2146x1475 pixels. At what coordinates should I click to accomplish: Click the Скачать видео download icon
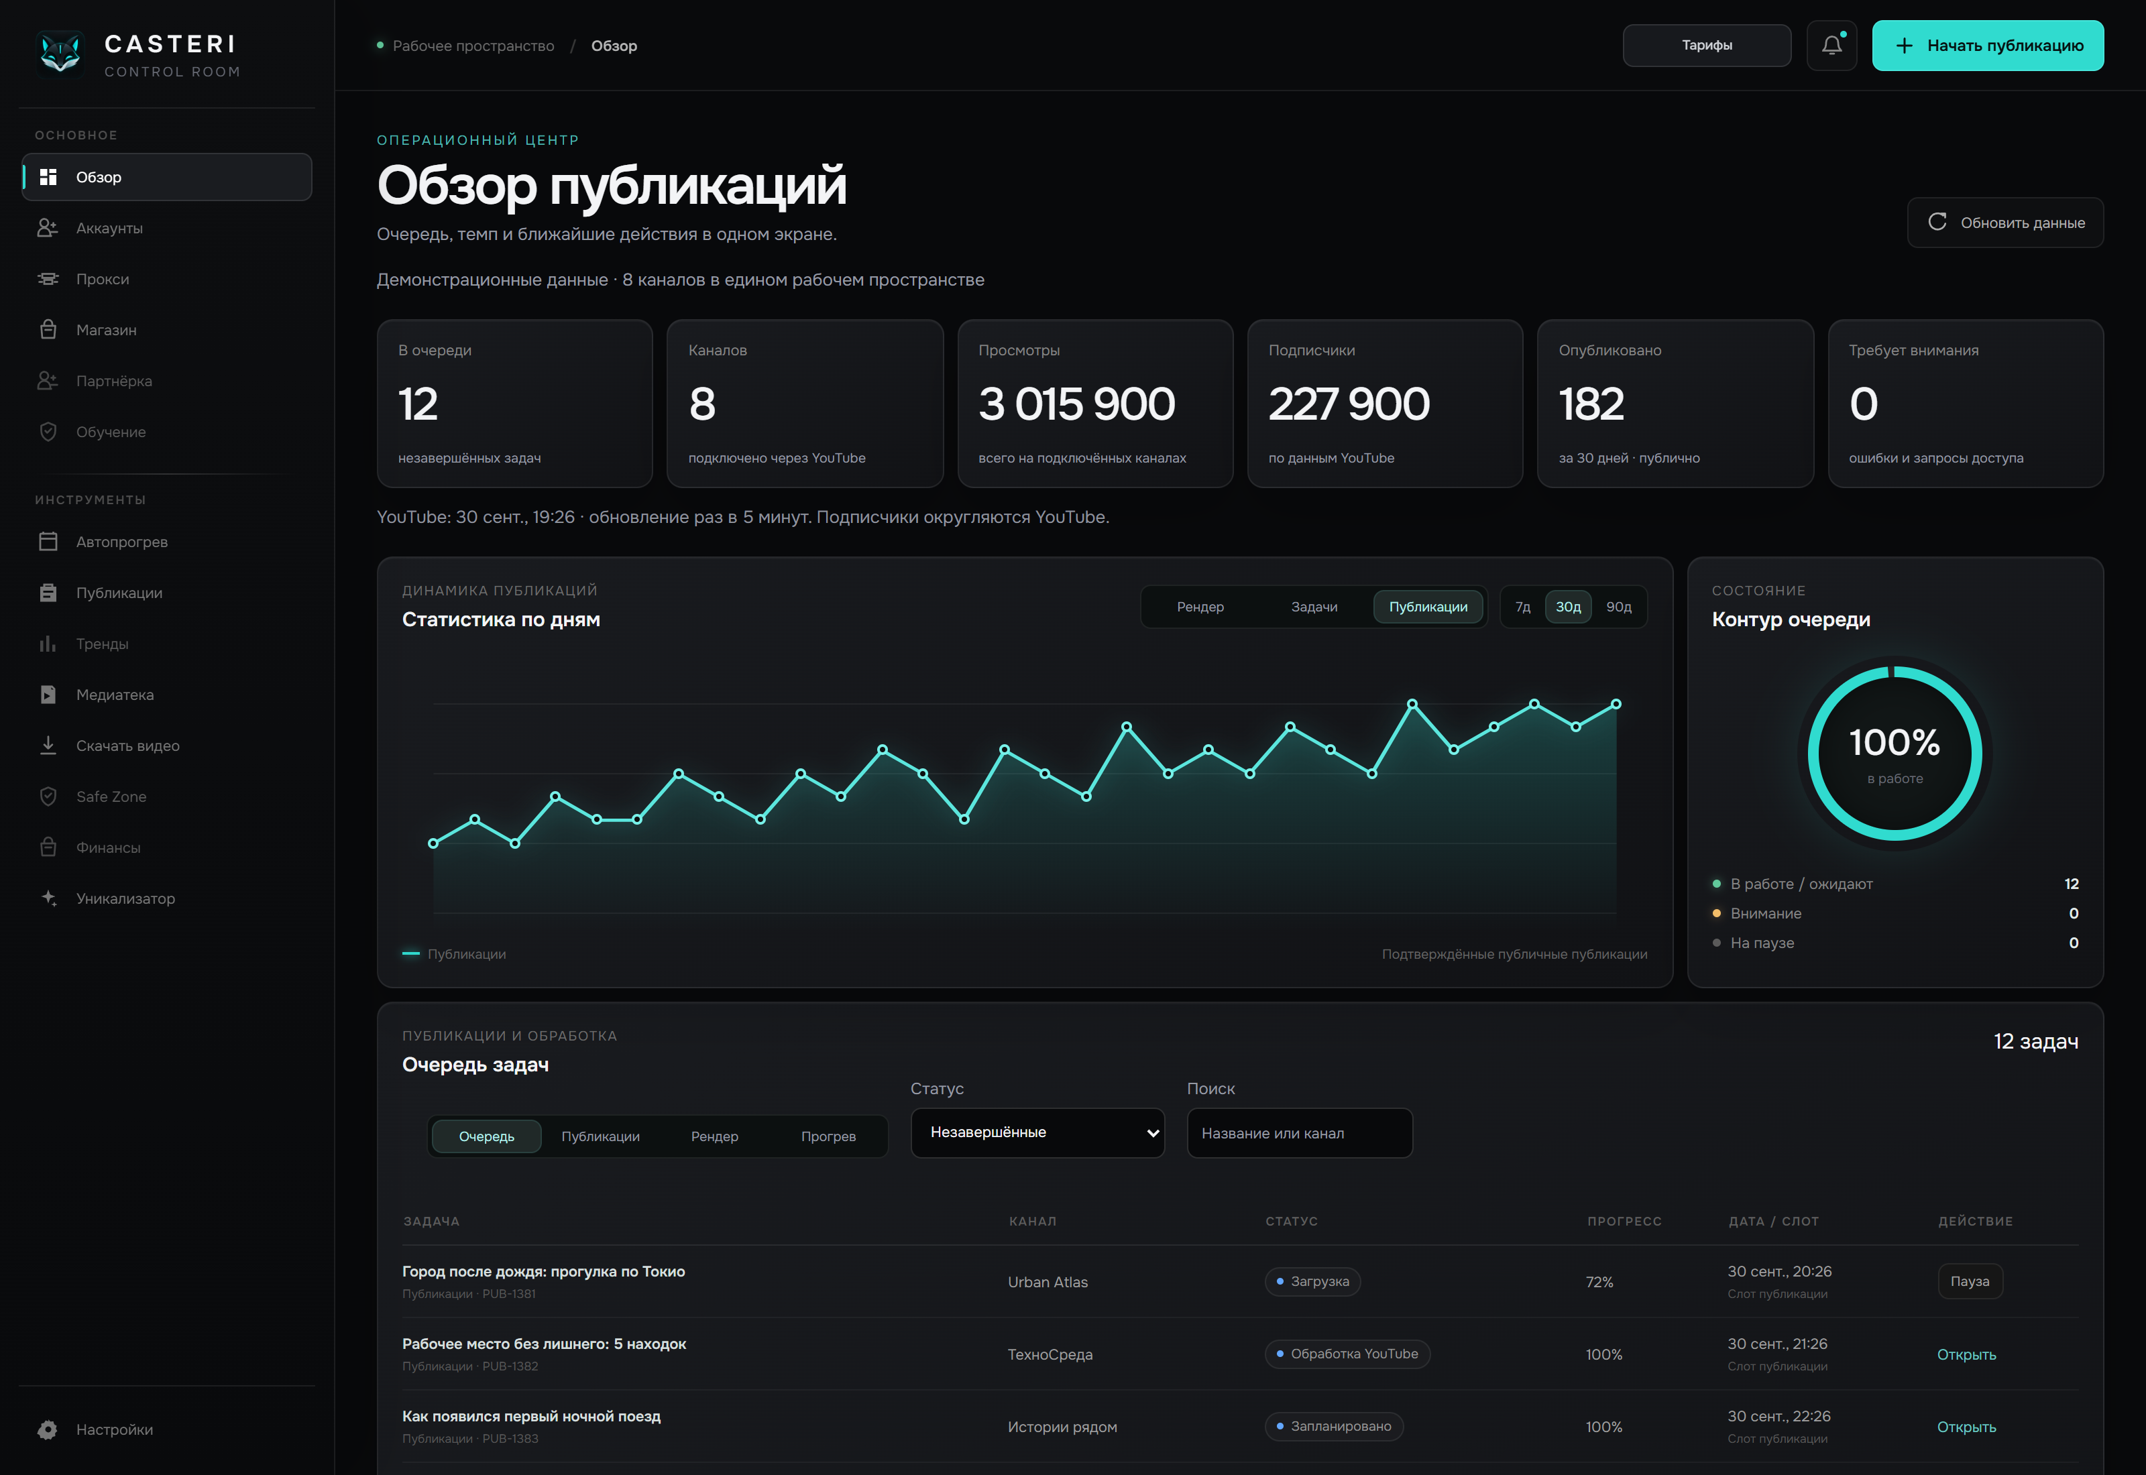tap(48, 746)
